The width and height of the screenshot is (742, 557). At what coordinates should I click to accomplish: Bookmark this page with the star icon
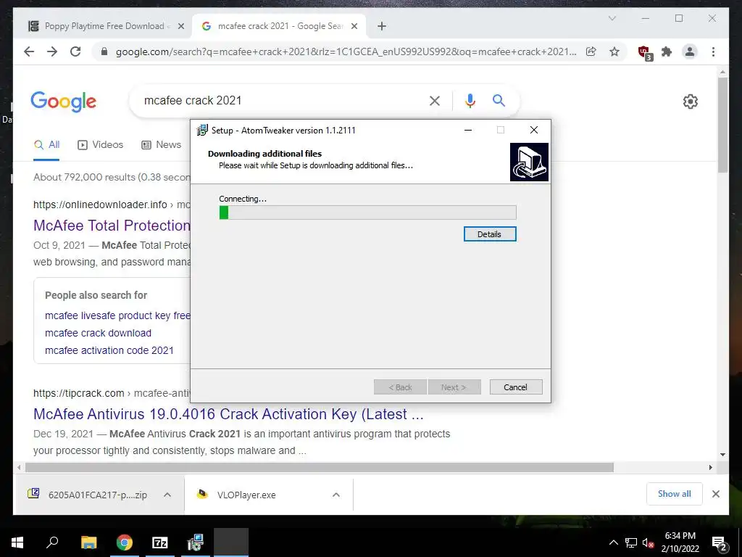[x=614, y=51]
